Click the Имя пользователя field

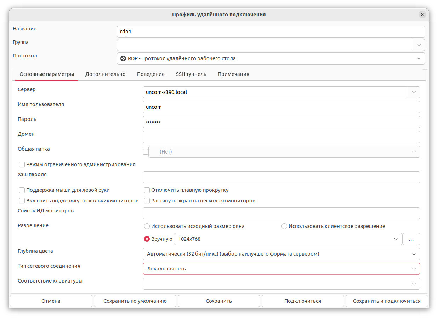point(281,107)
